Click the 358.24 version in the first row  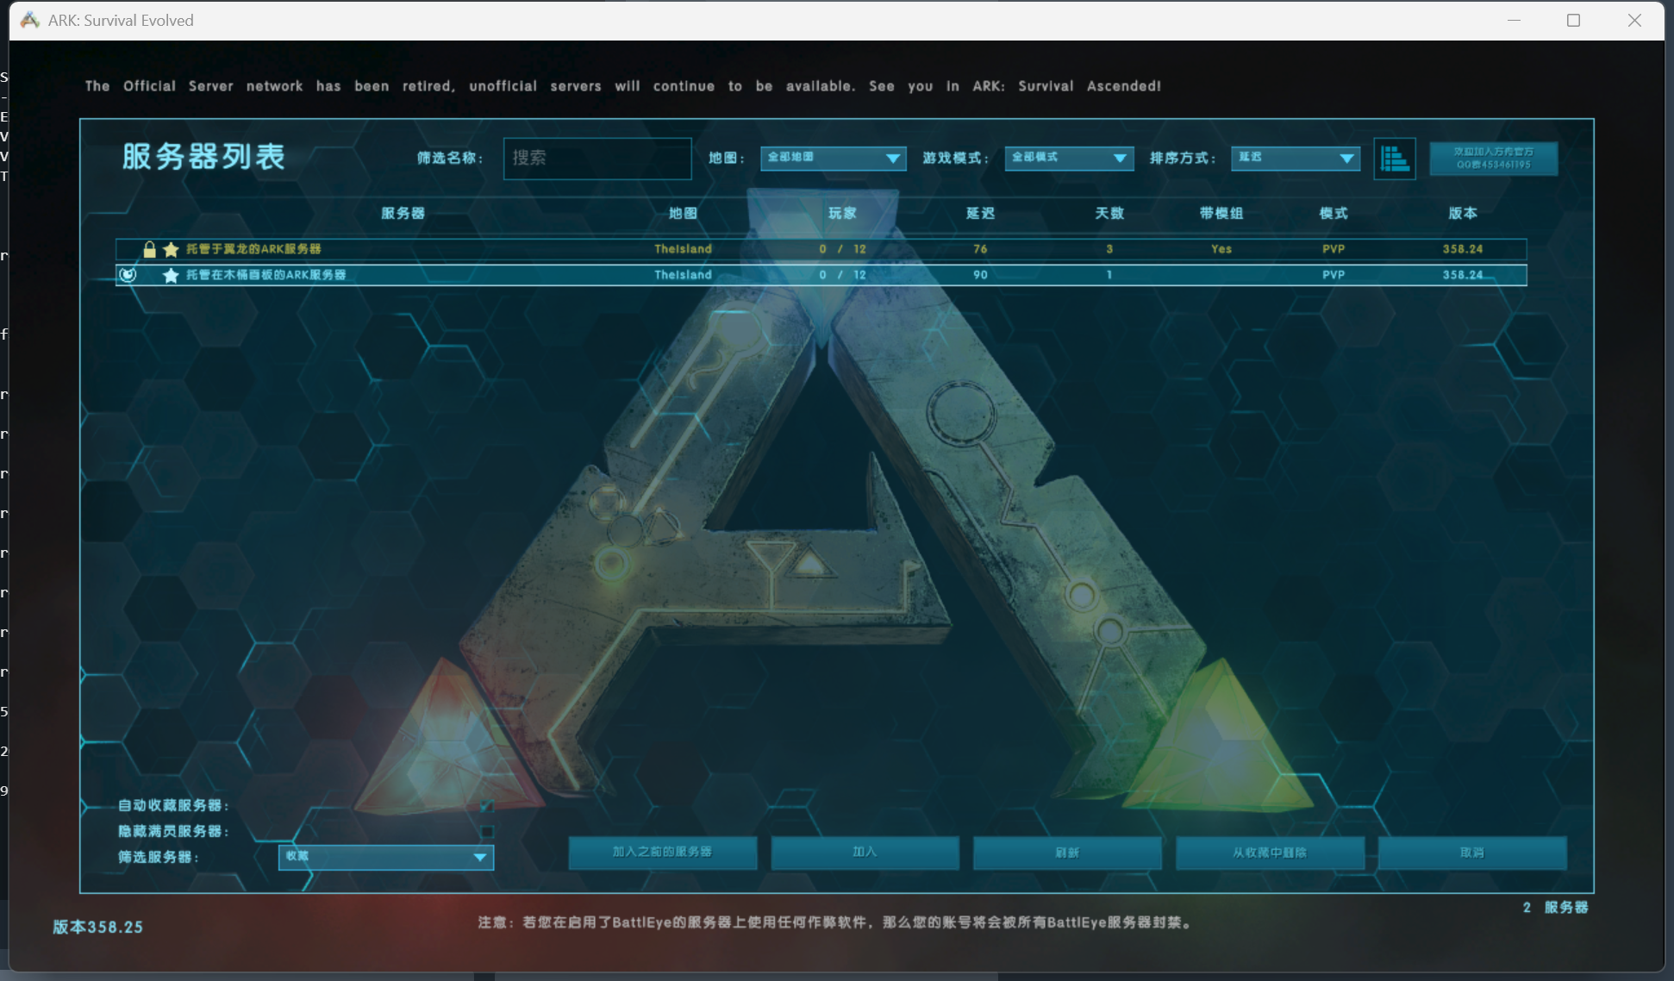pyautogui.click(x=1463, y=249)
